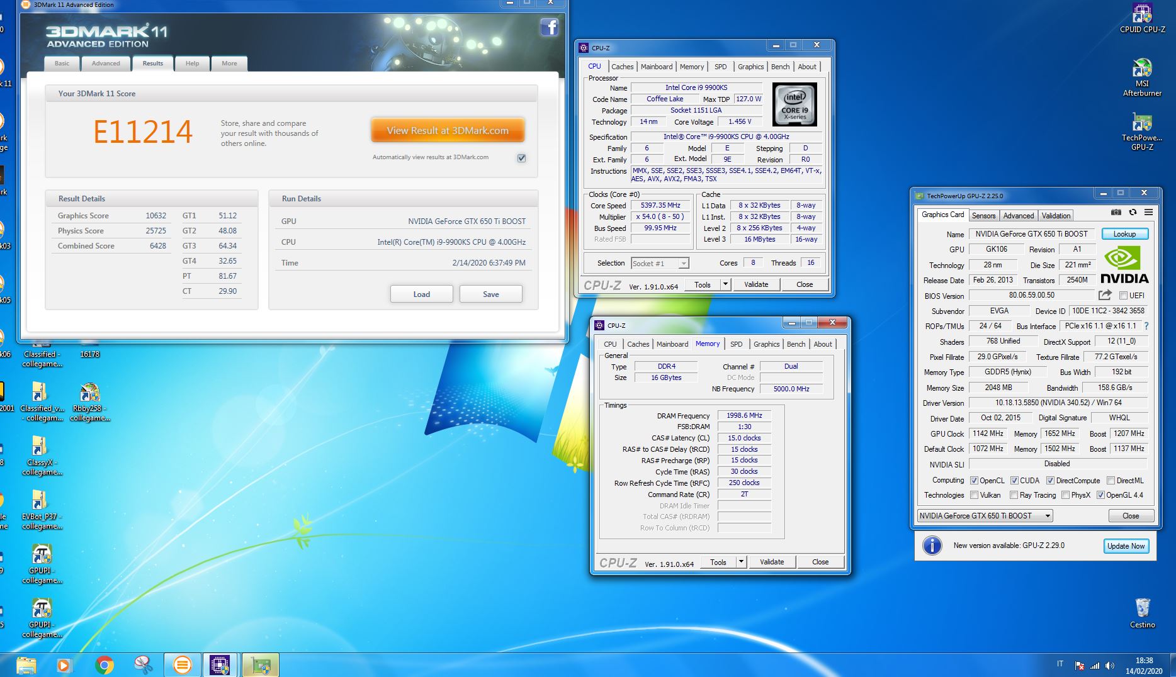Toggle the CUDA checkbox
The image size is (1176, 677).
(1014, 480)
